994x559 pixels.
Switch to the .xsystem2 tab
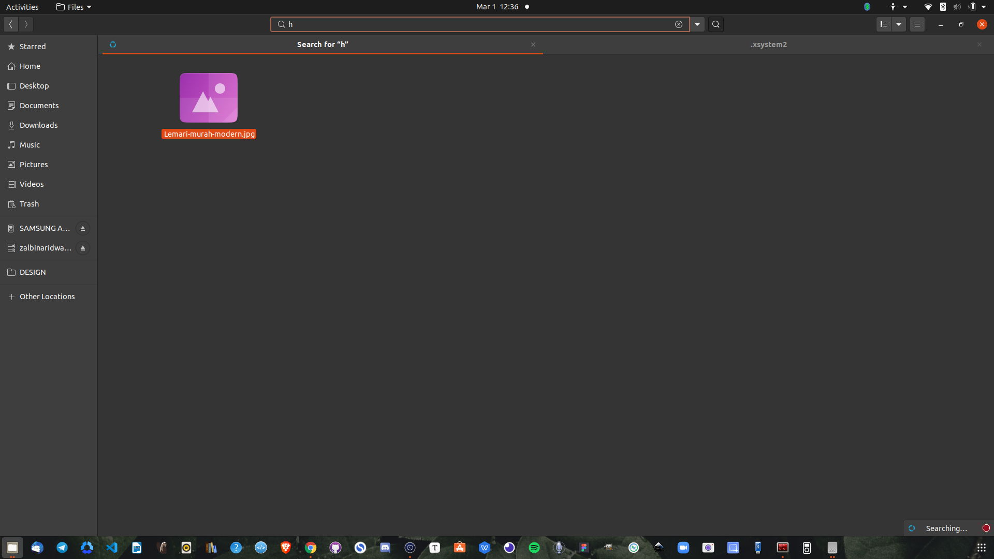(x=768, y=45)
